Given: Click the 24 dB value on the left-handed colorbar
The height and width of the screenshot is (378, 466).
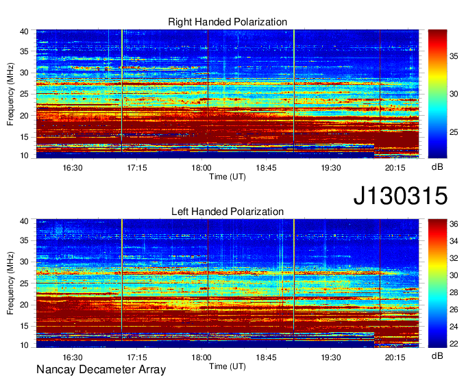Looking at the screenshot, I should (454, 327).
